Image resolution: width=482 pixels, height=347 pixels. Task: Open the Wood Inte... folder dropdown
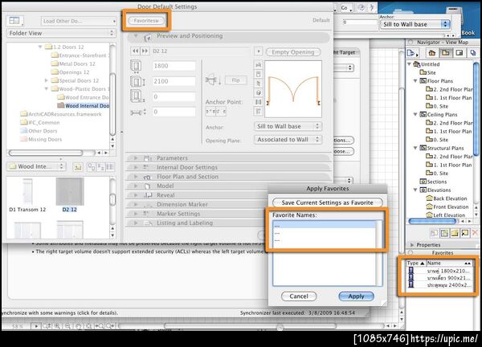coord(36,166)
